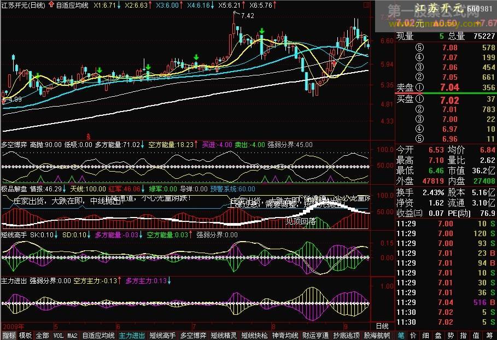
Task: Click the green buy arrow above the August candles
Action: coord(262,31)
